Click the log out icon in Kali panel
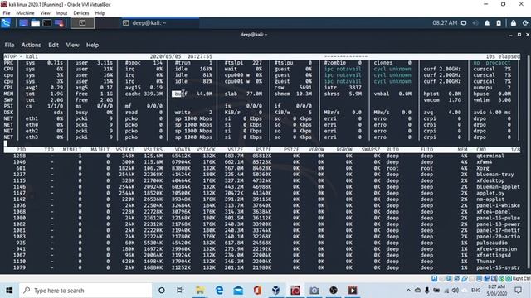The height and width of the screenshot is (298, 531). 525,23
